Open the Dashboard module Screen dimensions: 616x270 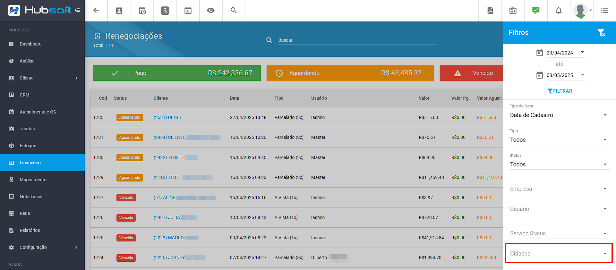point(42,44)
